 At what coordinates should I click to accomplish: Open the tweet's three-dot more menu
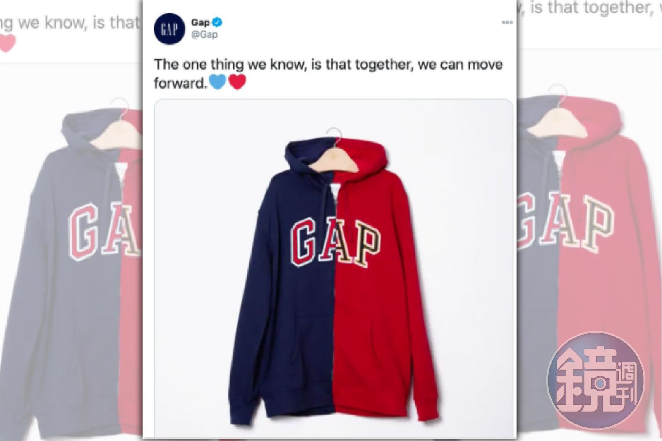[x=507, y=22]
